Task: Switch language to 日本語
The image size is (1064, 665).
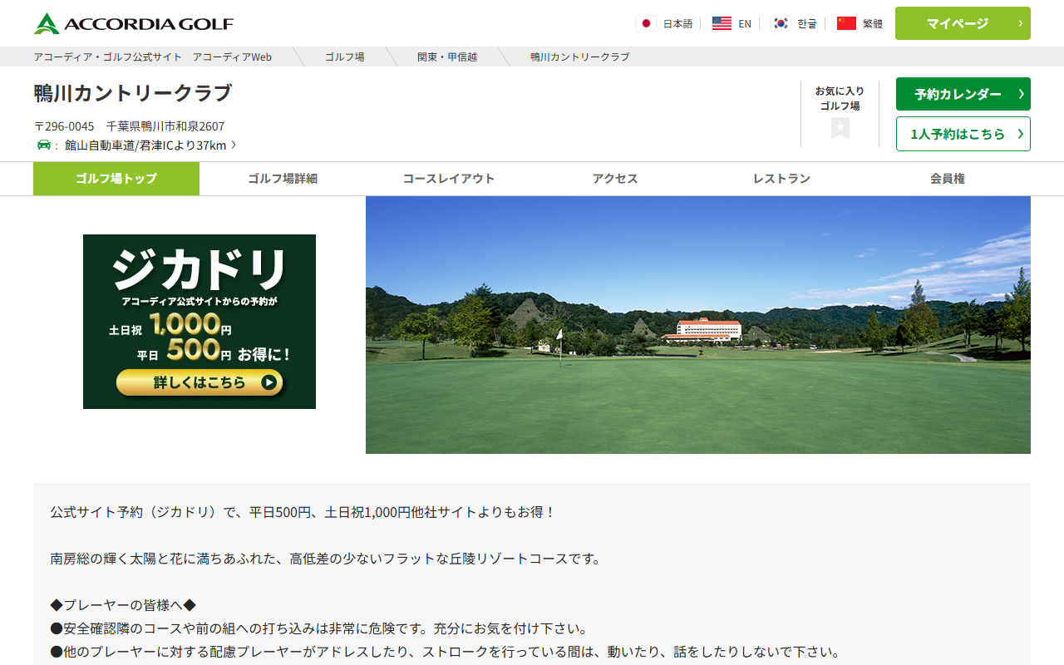Action: 677,23
